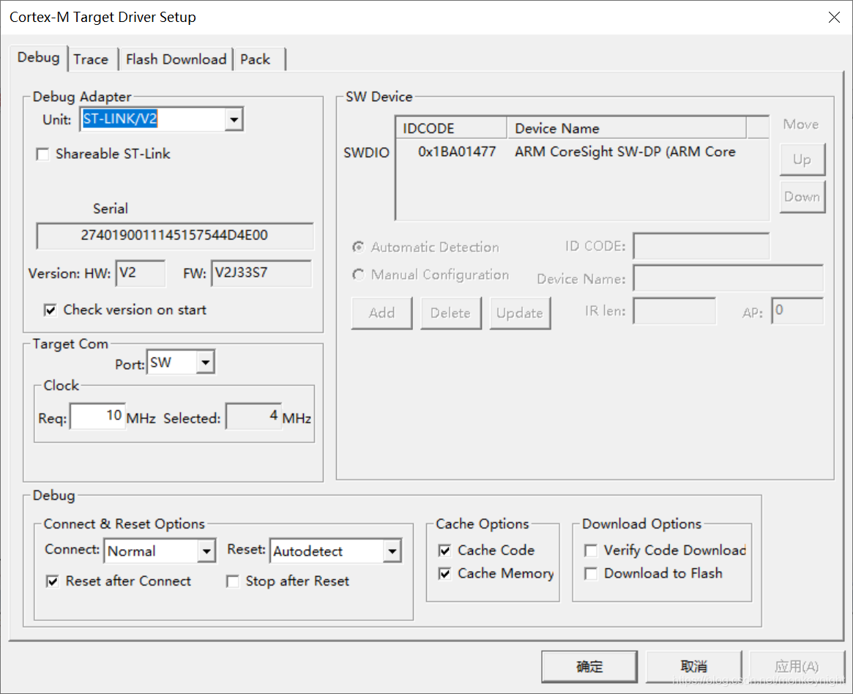This screenshot has width=853, height=694.
Task: Expand the Unit adapter dropdown
Action: (x=234, y=119)
